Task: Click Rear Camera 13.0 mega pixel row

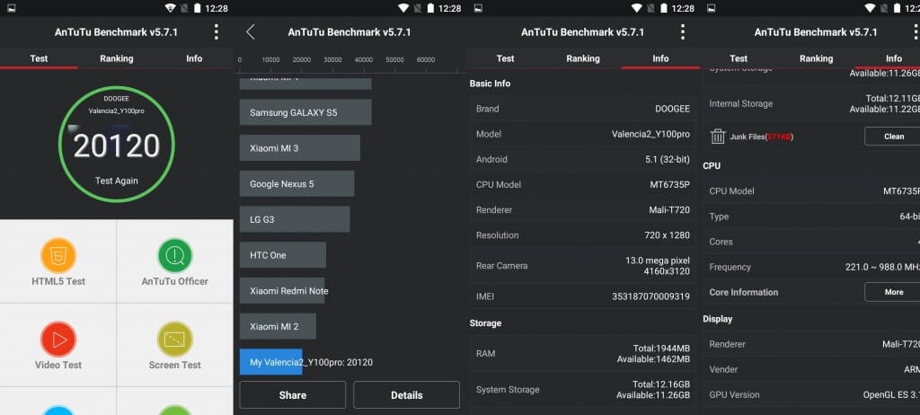Action: pos(583,265)
